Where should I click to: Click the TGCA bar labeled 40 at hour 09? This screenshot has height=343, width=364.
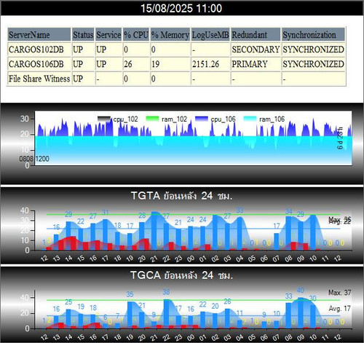click(x=301, y=313)
